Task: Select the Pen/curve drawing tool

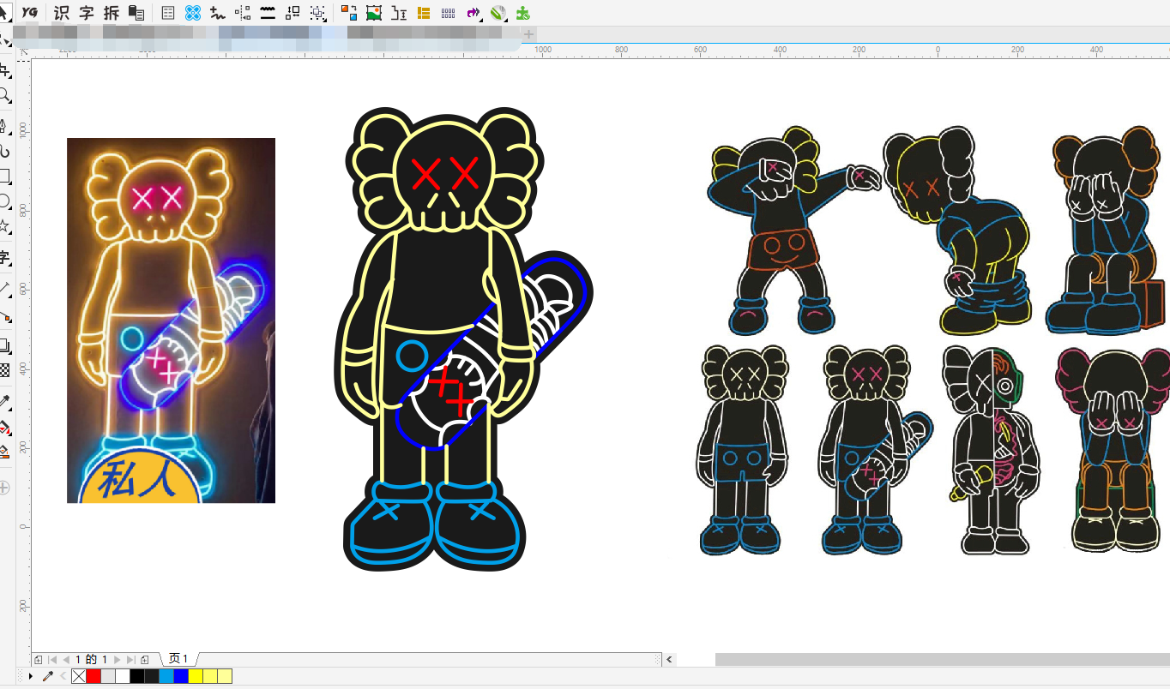Action: click(x=5, y=128)
